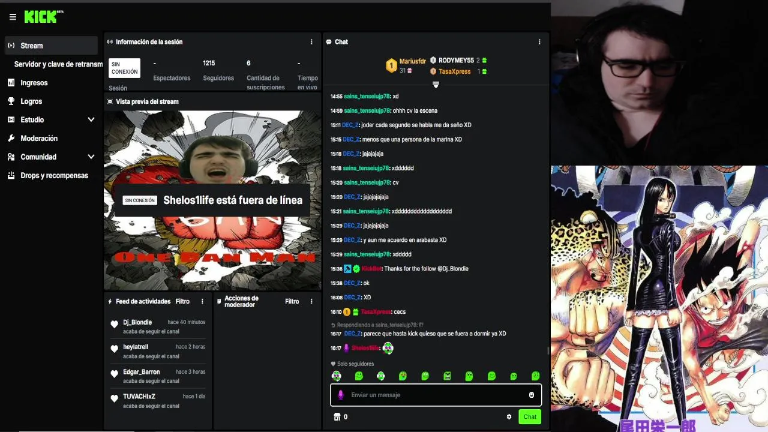Image resolution: width=768 pixels, height=432 pixels.
Task: Click TasaXpress in the leaderboard
Action: [x=455, y=71]
